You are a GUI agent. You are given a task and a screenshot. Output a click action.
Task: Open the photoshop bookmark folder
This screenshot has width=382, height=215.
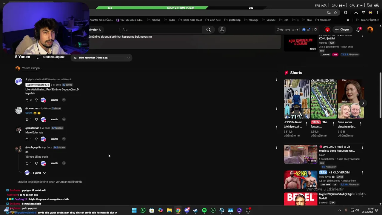[232, 20]
